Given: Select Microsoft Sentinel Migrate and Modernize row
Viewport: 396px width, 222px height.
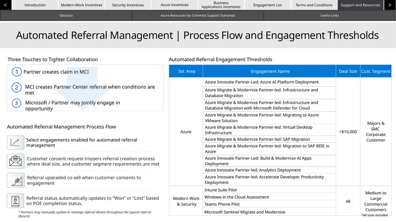Looking at the screenshot, I should 270,212.
